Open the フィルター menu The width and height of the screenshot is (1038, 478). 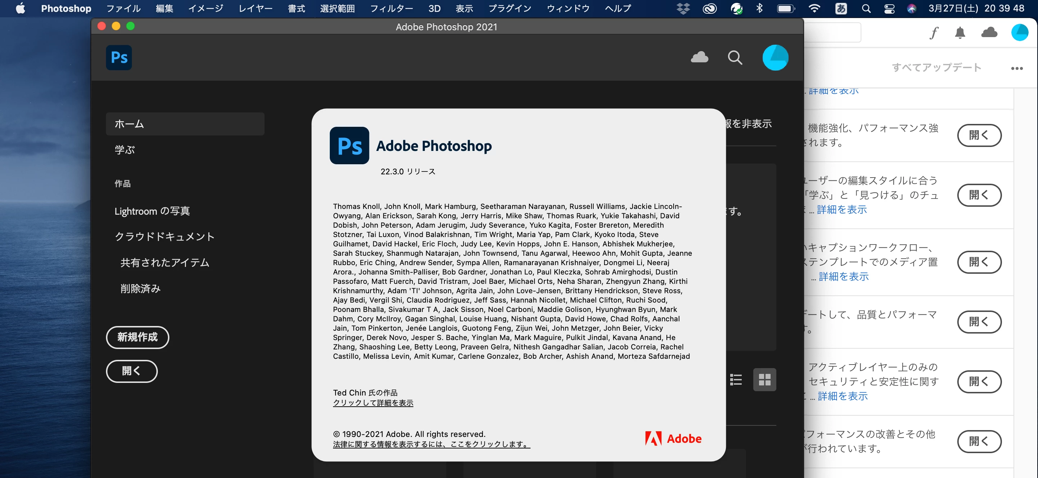[x=391, y=8]
